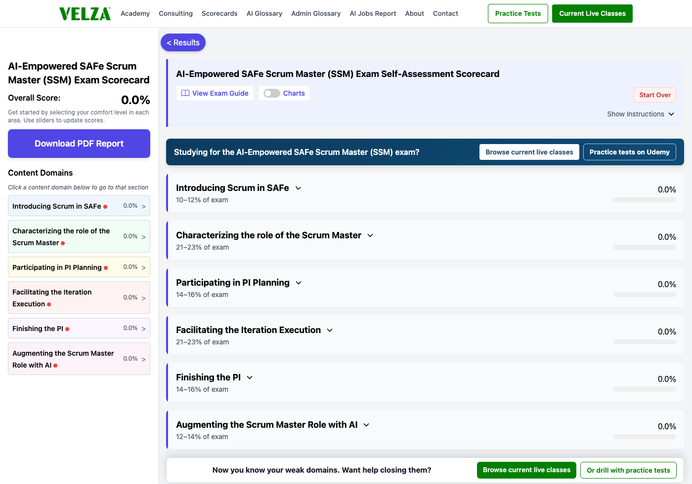The height and width of the screenshot is (484, 692).
Task: Open the AI Glossary page
Action: point(264,13)
